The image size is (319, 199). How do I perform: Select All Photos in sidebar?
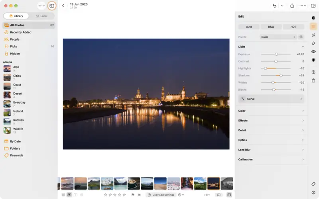tap(29, 25)
